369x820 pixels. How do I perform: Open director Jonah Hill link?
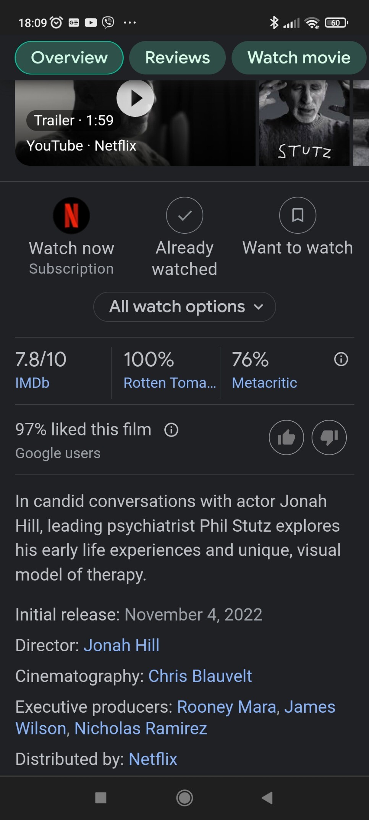(x=121, y=645)
